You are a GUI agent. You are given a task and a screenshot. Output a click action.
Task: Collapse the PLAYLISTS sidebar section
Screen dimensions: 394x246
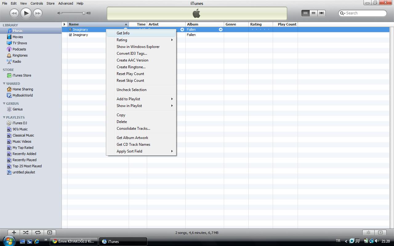click(x=4, y=117)
